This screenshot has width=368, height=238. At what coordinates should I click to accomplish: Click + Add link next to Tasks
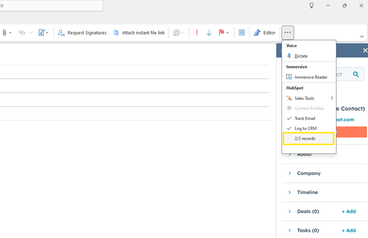[x=348, y=230]
